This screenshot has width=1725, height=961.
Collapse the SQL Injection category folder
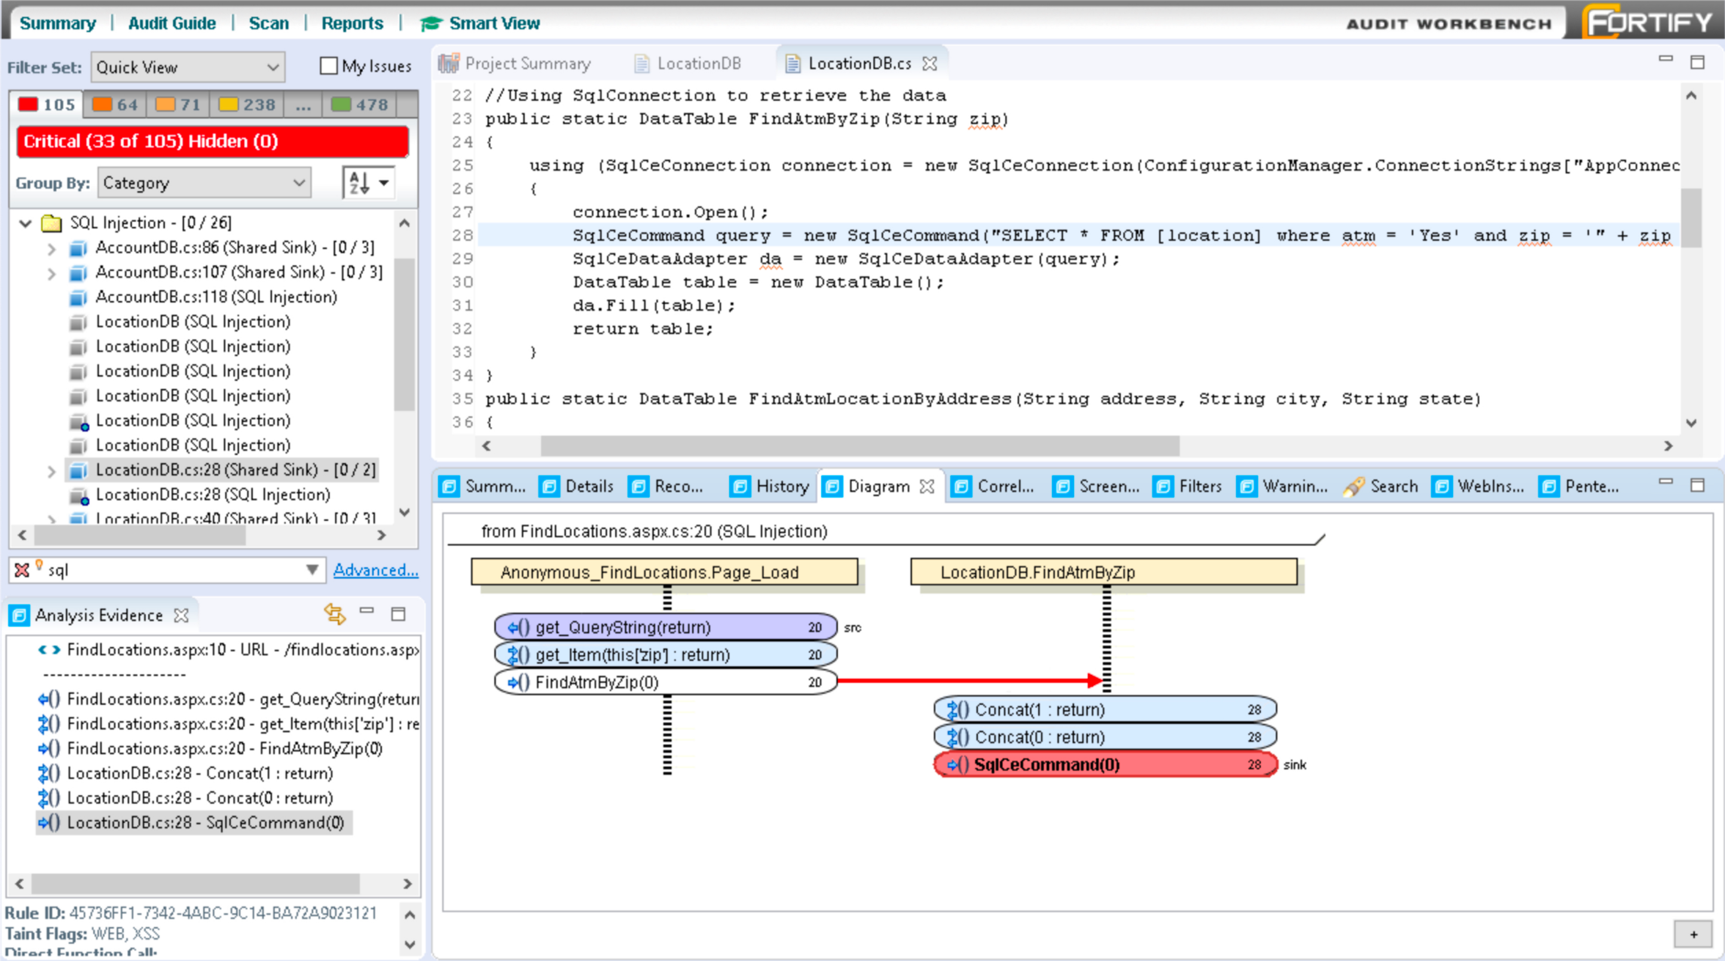[x=26, y=223]
